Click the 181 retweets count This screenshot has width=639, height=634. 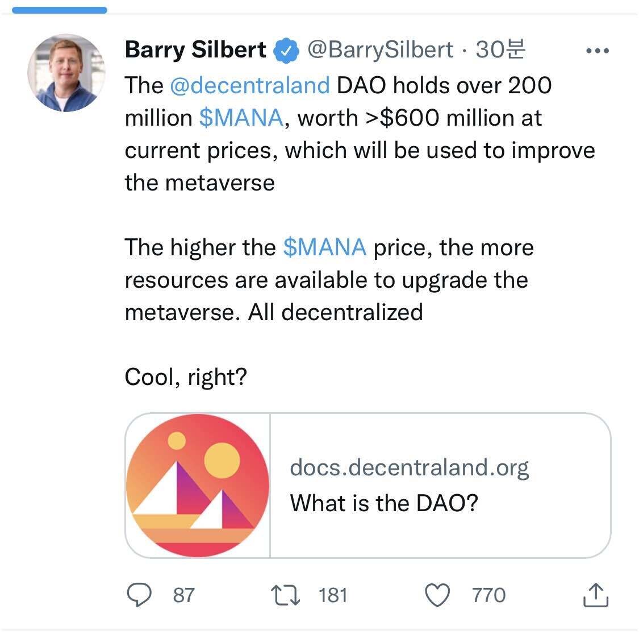(x=333, y=595)
